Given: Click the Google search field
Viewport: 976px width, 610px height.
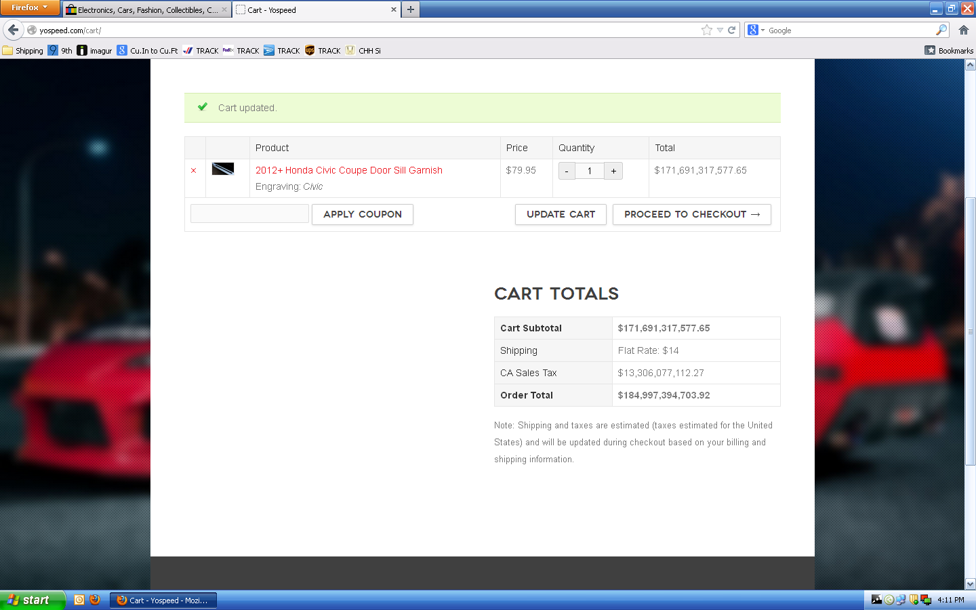Looking at the screenshot, I should [850, 30].
